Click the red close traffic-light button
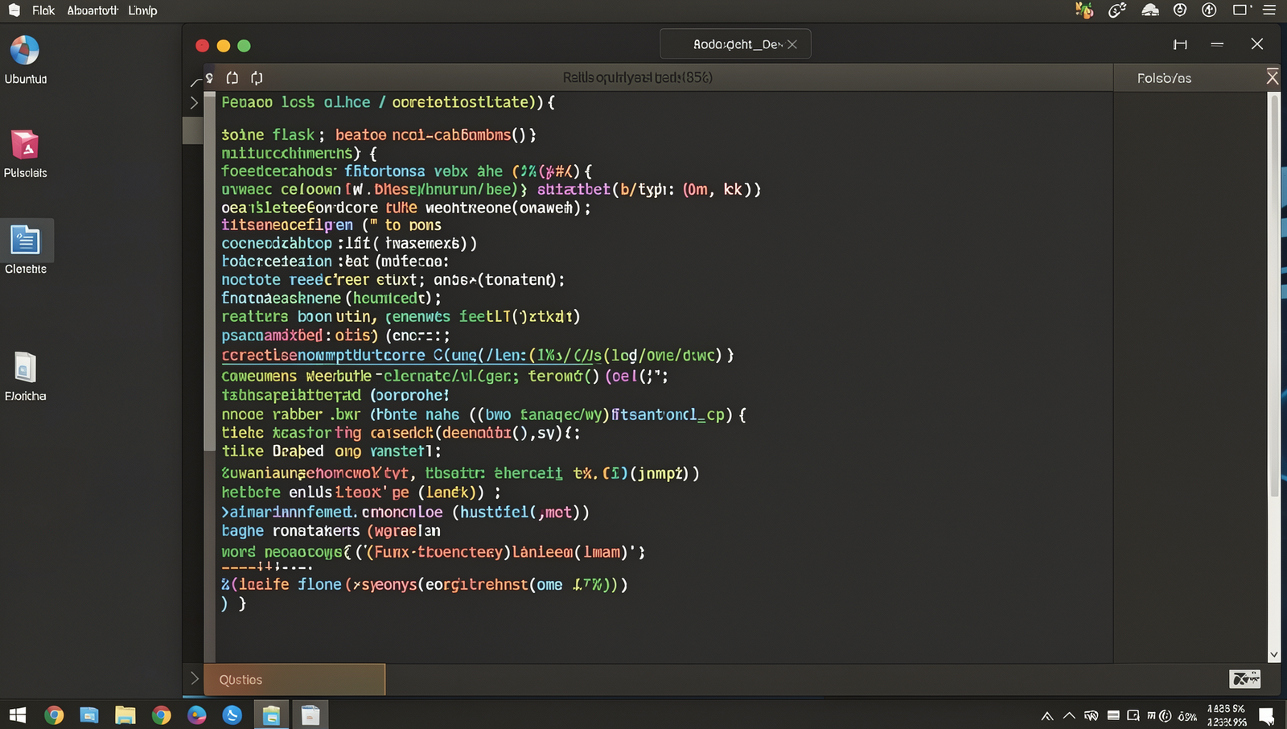This screenshot has width=1287, height=729. tap(203, 46)
